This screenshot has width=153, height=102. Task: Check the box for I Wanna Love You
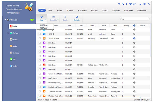click(x=40, y=92)
